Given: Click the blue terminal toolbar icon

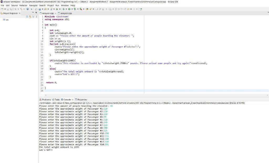Looking at the screenshot, I should [x=28, y=9].
